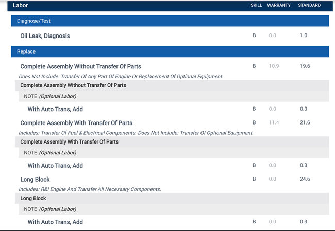This screenshot has height=231, width=335.
Task: Collapse the Diagnose/Test section bar
Action: coord(170,21)
